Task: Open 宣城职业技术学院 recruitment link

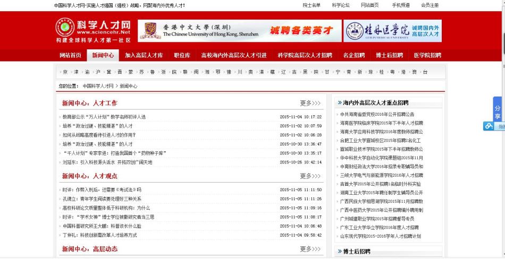Action: click(x=382, y=149)
